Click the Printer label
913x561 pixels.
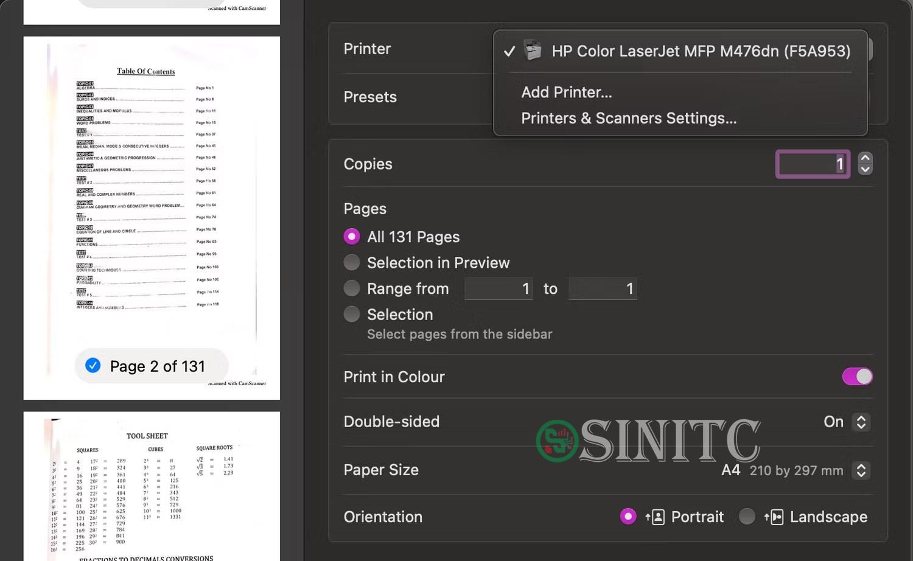click(367, 49)
